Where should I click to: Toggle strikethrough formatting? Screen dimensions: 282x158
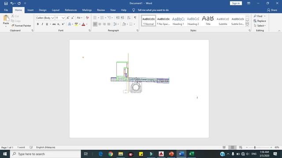54,24
